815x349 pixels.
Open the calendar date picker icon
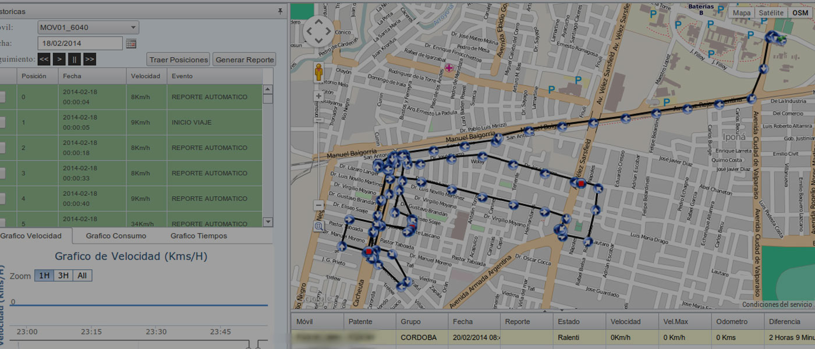pos(131,44)
